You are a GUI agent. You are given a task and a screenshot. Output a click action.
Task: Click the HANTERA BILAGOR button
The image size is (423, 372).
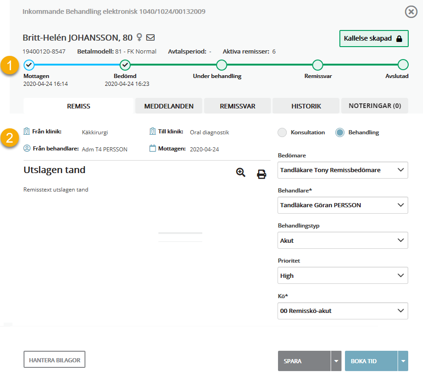[x=54, y=360]
